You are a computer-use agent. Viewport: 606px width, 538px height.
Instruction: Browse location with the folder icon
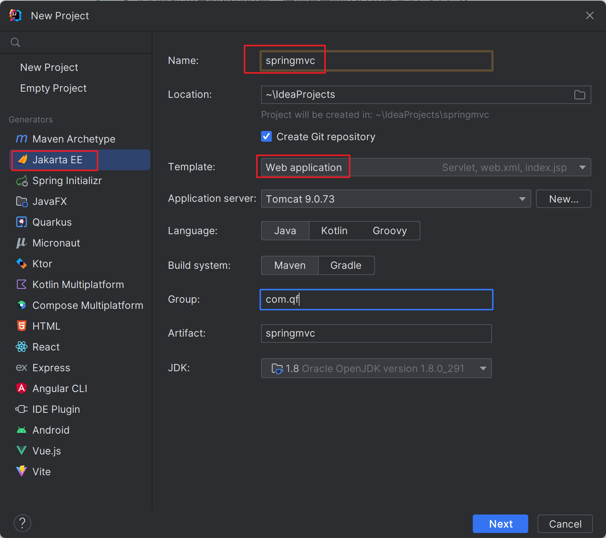[580, 95]
